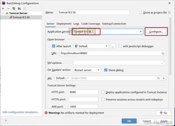Click the help question mark icon
Image resolution: width=175 pixels, height=126 pixels.
pyautogui.click(x=6, y=121)
